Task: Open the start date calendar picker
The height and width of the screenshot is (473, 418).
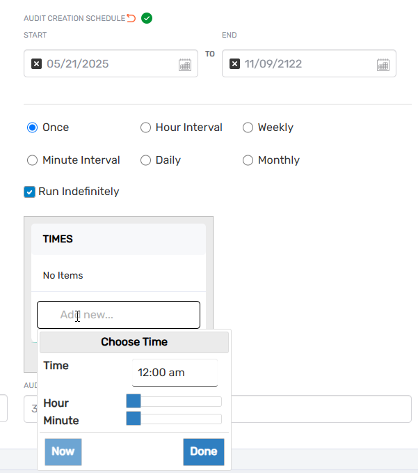Action: [x=185, y=65]
